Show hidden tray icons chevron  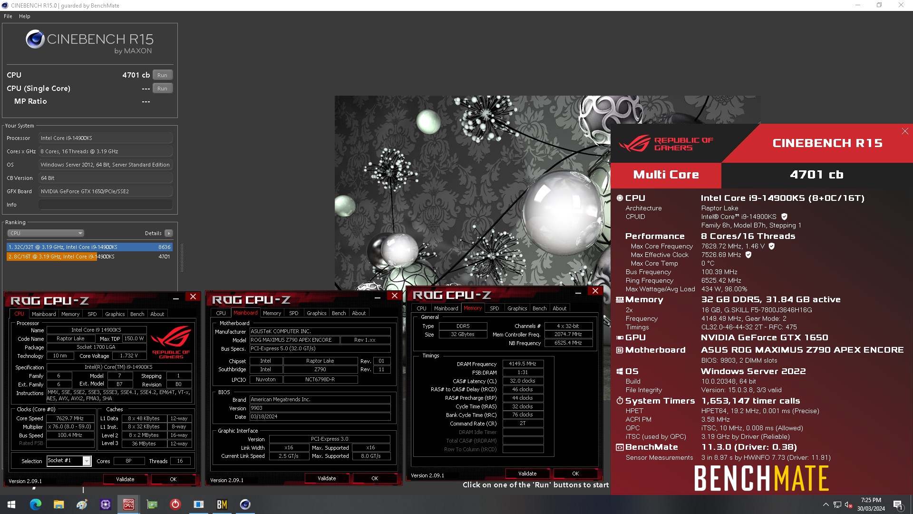826,504
